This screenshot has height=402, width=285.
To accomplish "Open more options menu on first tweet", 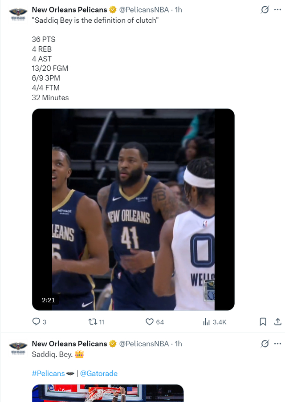I will (x=278, y=9).
